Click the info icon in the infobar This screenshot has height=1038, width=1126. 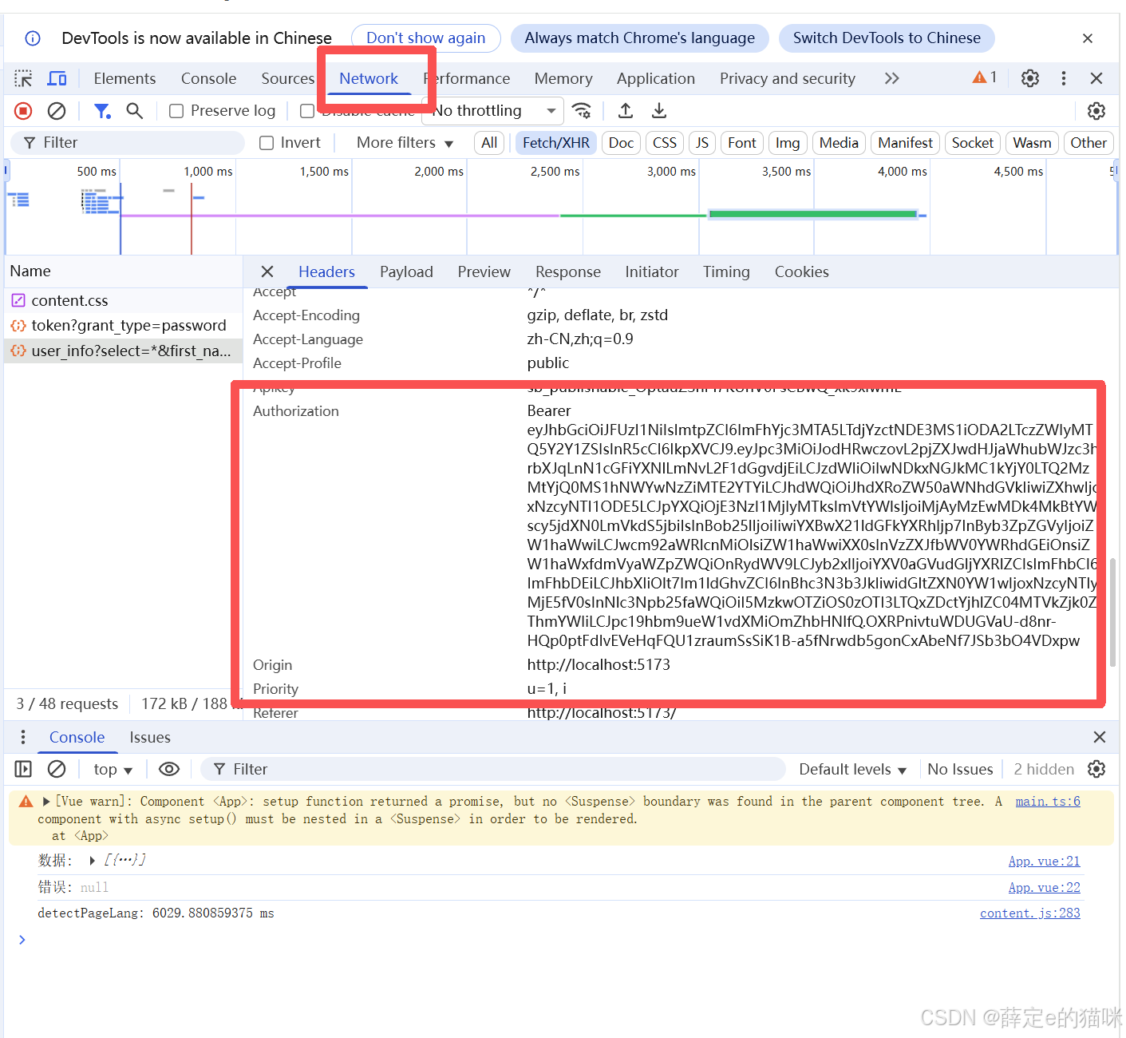[33, 38]
